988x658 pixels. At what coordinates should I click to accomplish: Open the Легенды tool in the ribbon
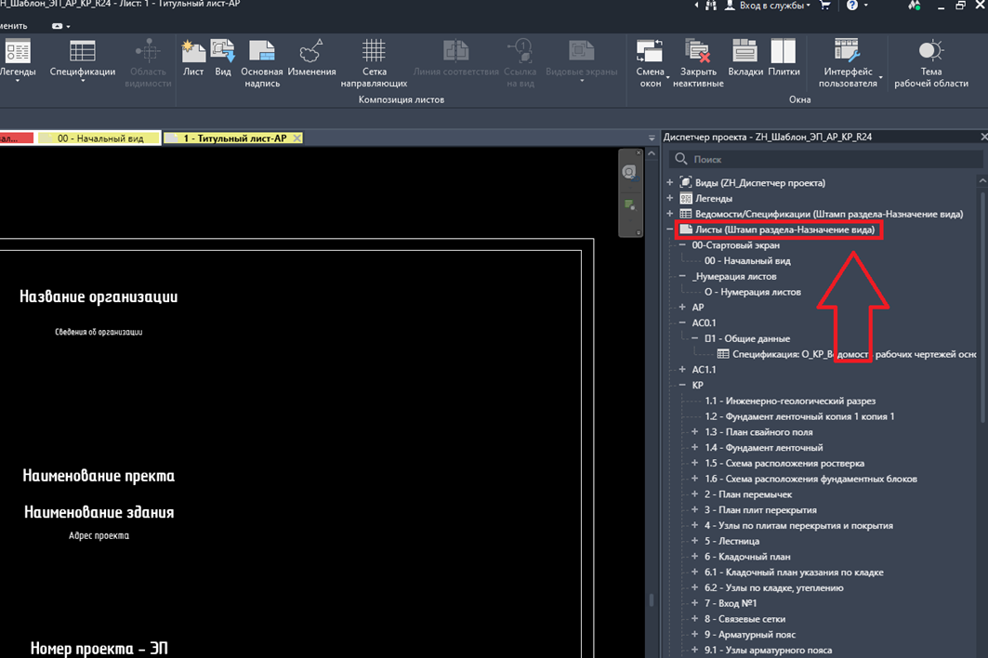pos(18,59)
